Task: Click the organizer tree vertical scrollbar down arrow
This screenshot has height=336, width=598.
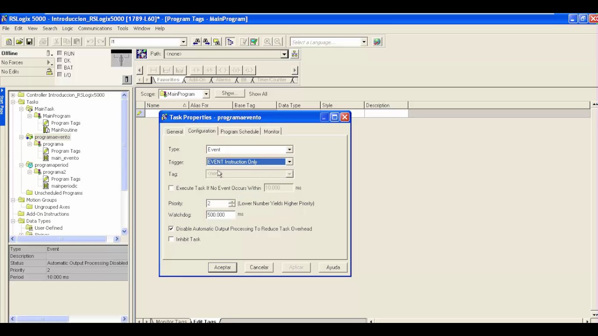Action: click(x=124, y=231)
